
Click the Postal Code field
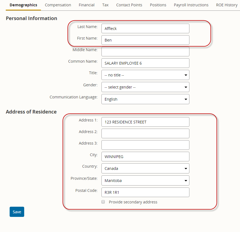tap(145, 192)
